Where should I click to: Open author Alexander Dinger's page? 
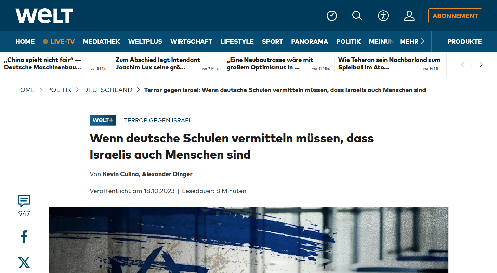167,174
